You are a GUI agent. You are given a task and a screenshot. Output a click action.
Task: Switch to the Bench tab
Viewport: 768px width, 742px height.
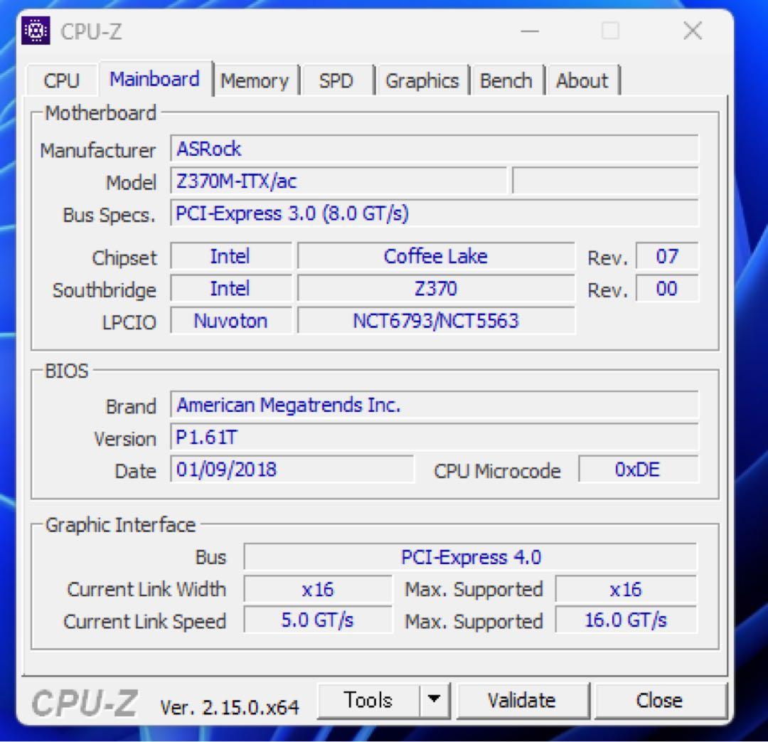pyautogui.click(x=507, y=80)
